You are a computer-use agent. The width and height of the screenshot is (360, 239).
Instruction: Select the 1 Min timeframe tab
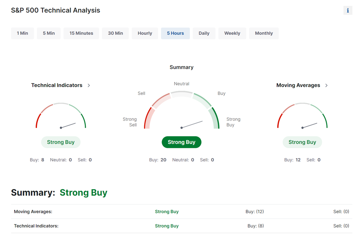tap(23, 33)
